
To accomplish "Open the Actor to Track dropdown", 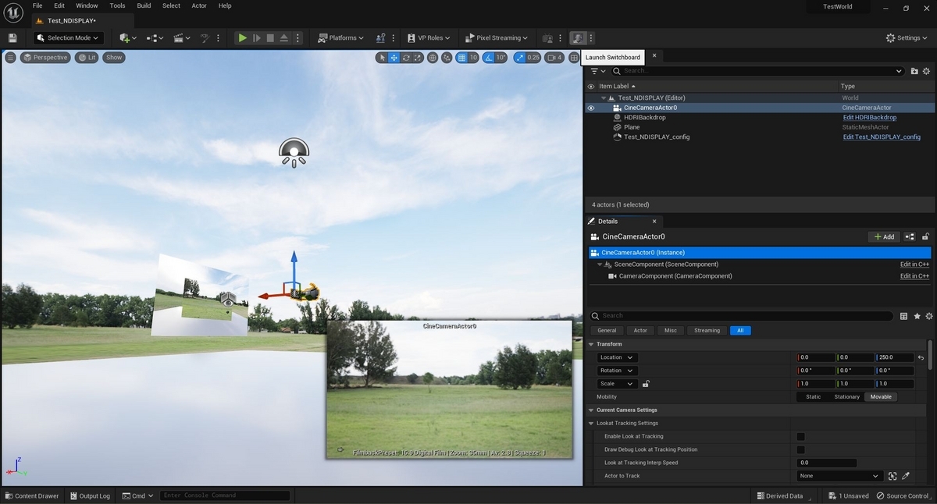I will tap(840, 476).
